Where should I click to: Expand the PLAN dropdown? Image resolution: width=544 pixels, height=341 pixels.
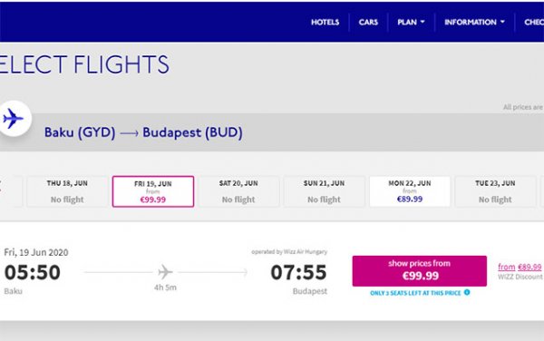411,22
